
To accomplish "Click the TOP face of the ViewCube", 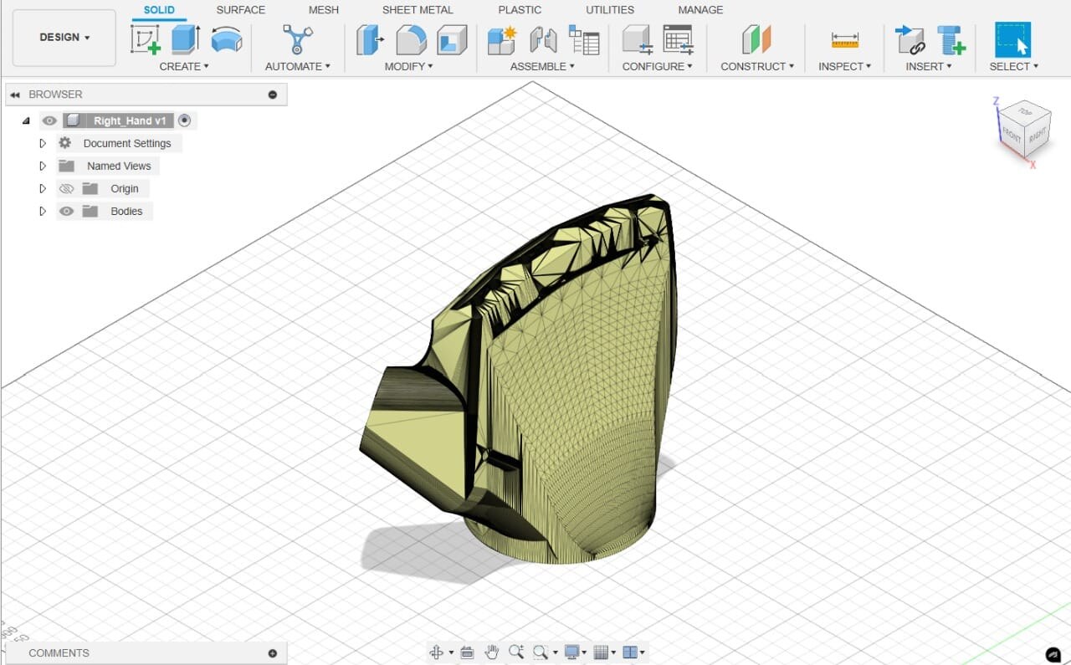I will pyautogui.click(x=1023, y=111).
